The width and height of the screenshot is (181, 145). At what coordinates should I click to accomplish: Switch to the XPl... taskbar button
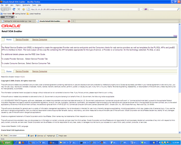pos(124,143)
